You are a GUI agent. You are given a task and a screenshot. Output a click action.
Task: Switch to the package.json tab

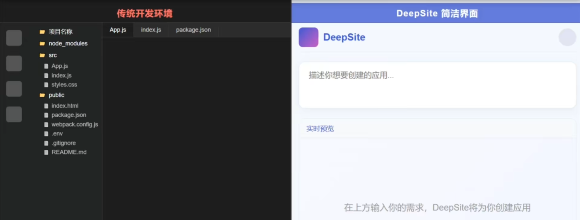point(193,30)
